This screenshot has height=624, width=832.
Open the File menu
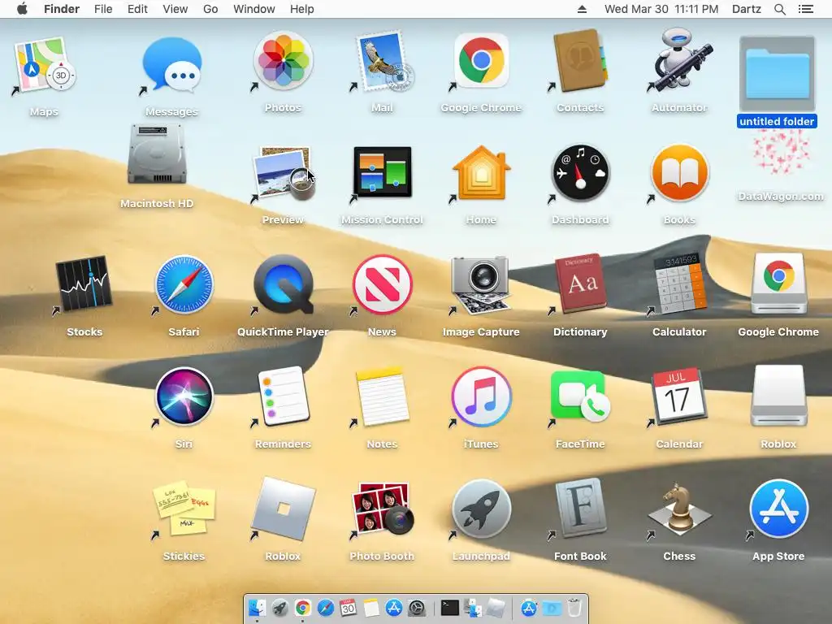103,9
